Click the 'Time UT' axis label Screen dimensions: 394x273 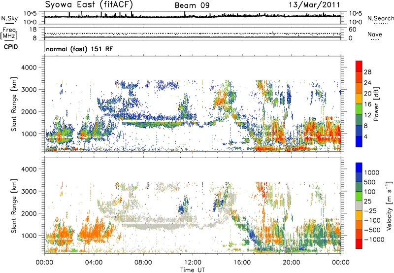click(193, 270)
